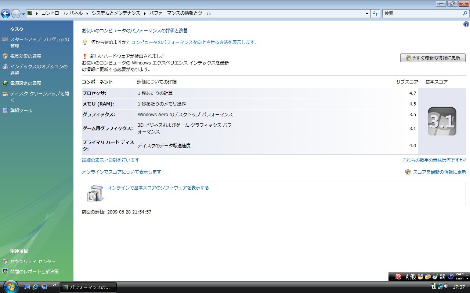Expand the breadcrumb arrow after コントロール パネル

(x=88, y=14)
